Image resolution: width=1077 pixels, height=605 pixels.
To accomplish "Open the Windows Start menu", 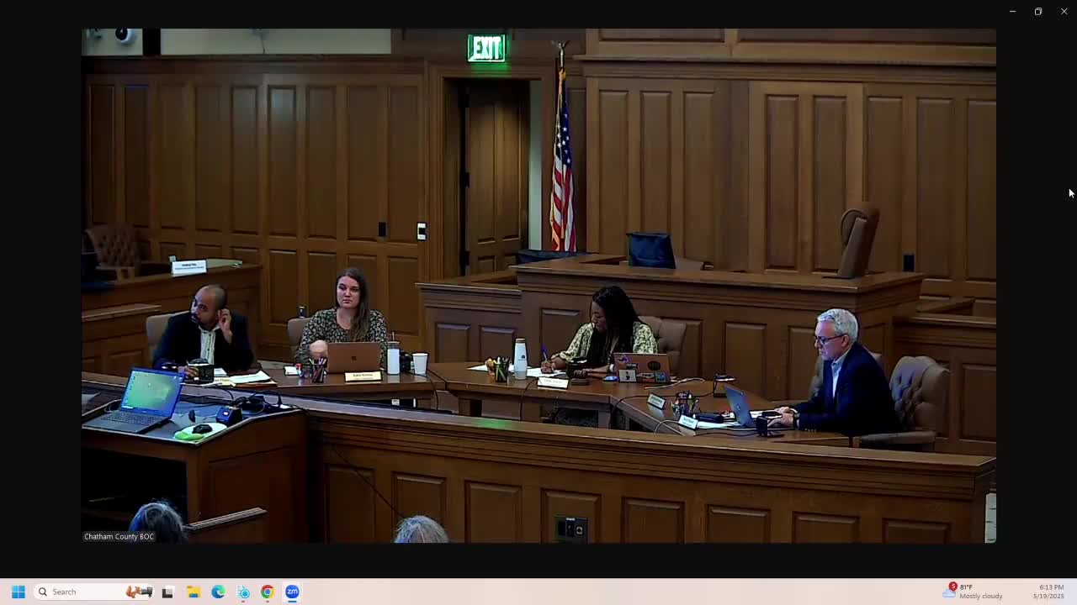I will point(18,592).
